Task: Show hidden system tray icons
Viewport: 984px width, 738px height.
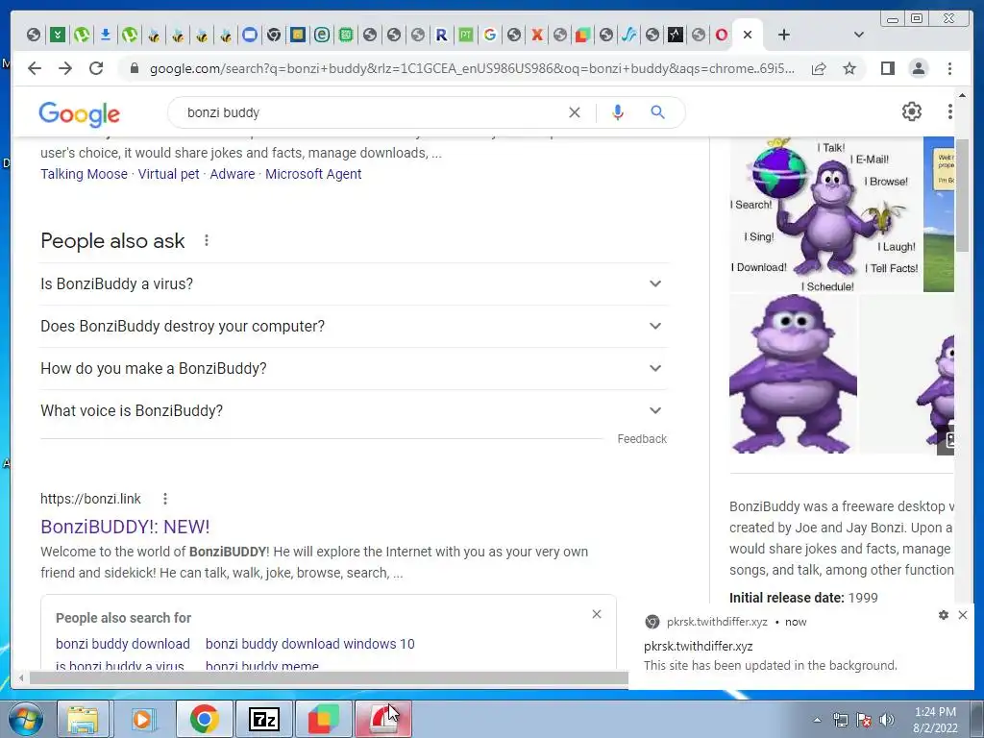Action: (817, 720)
